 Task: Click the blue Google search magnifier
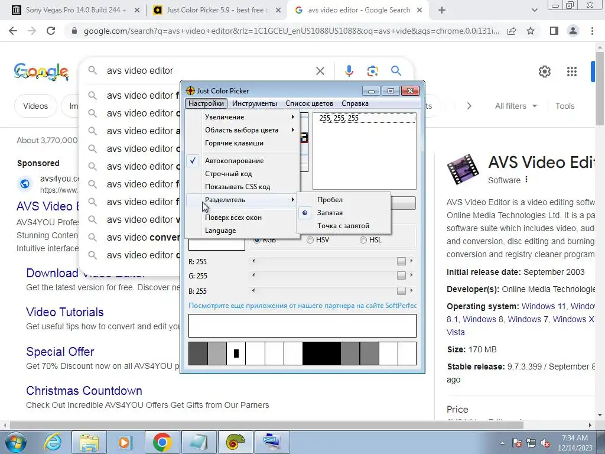point(396,71)
